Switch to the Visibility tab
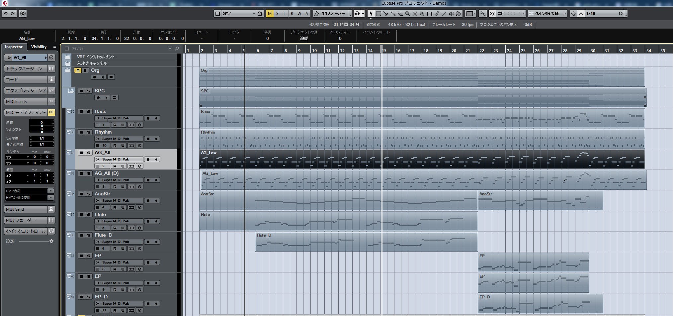The width and height of the screenshot is (673, 316). pos(39,47)
